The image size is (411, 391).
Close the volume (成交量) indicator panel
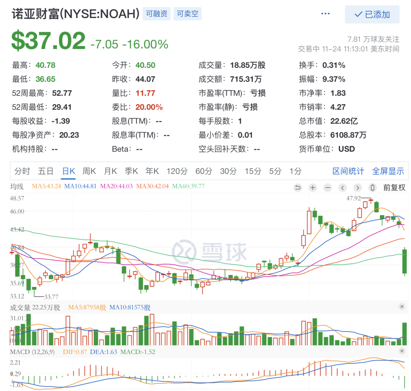[402, 307]
